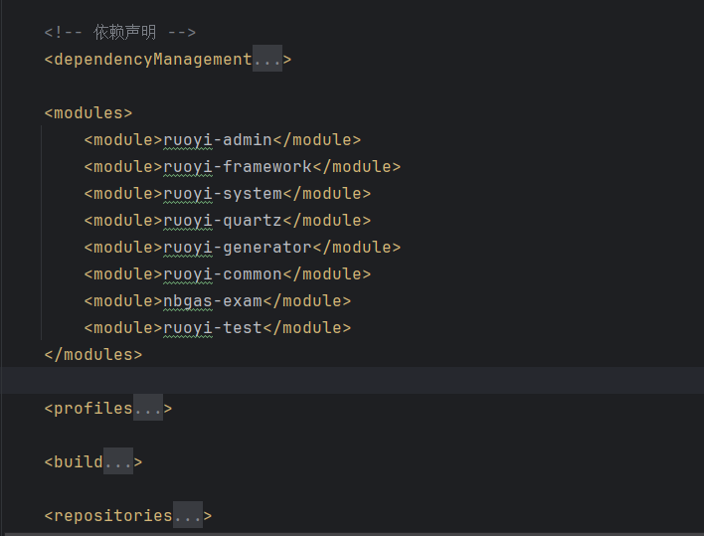This screenshot has width=704, height=536.
Task: Click the opening <modules> tag
Action: click(x=88, y=112)
